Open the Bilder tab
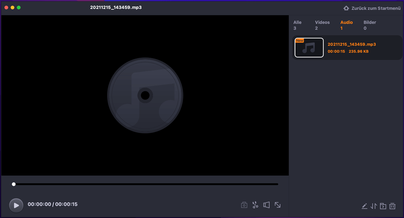404x218 pixels. click(370, 25)
